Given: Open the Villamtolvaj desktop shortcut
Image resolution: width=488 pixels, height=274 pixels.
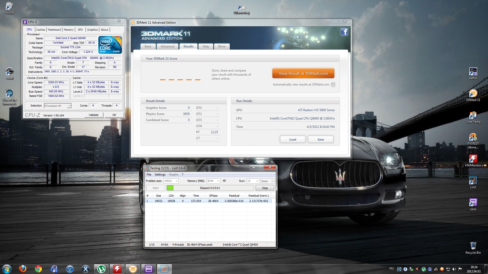Looking at the screenshot, I should click(x=241, y=10).
